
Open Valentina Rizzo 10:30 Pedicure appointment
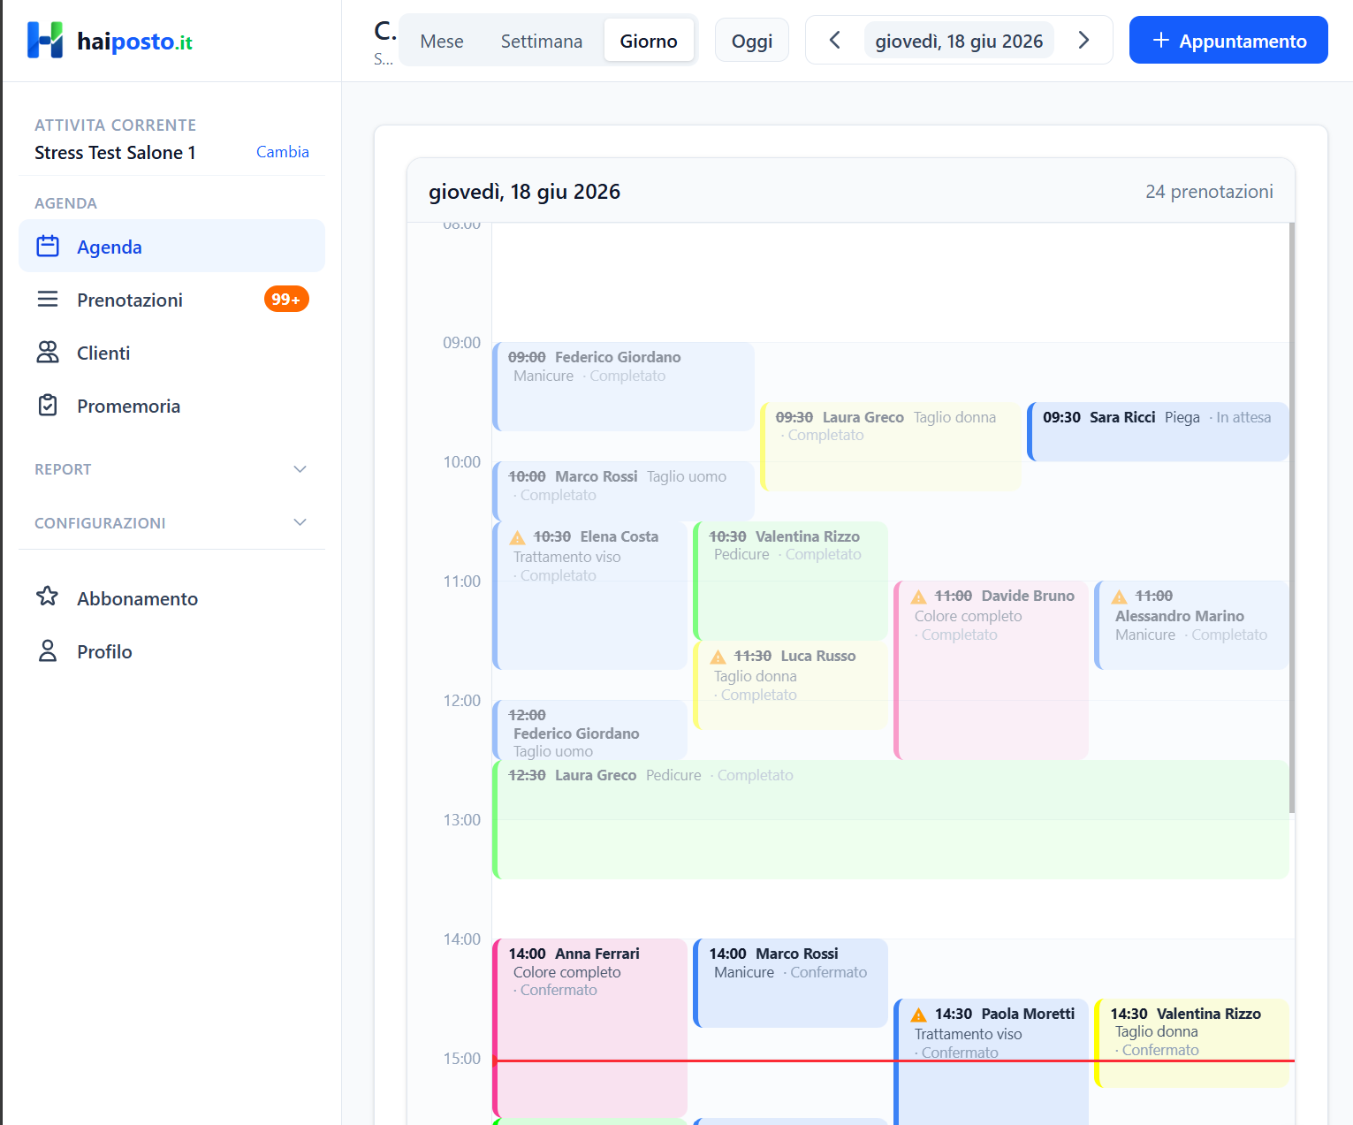click(x=791, y=581)
